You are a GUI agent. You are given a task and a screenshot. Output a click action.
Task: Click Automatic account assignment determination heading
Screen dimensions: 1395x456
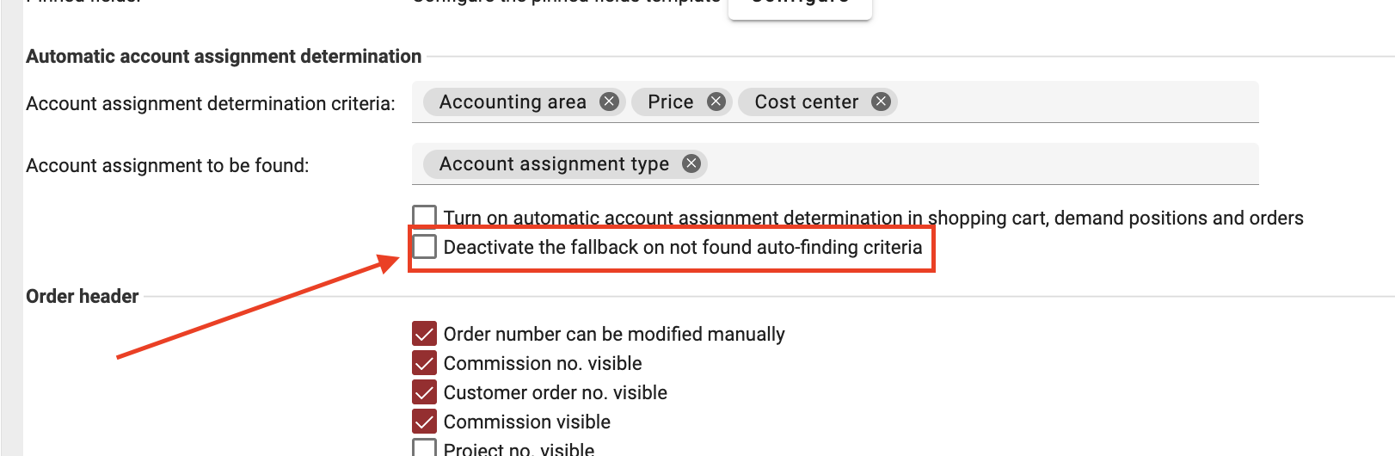click(224, 57)
